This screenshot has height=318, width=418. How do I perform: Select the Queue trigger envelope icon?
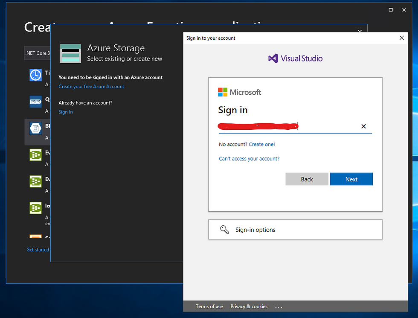click(x=35, y=102)
